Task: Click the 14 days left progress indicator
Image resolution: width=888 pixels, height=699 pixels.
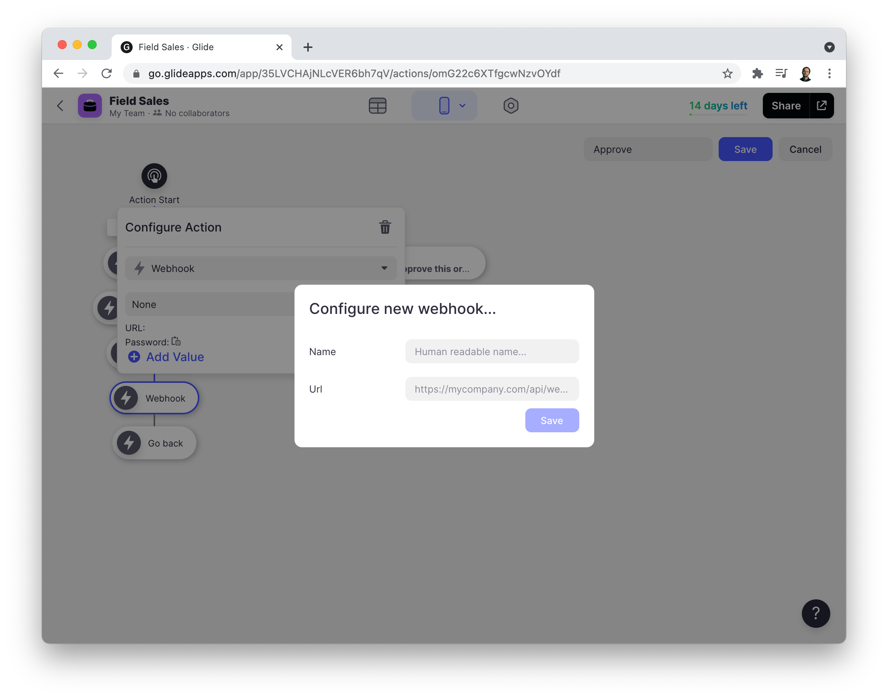Action: pyautogui.click(x=718, y=106)
